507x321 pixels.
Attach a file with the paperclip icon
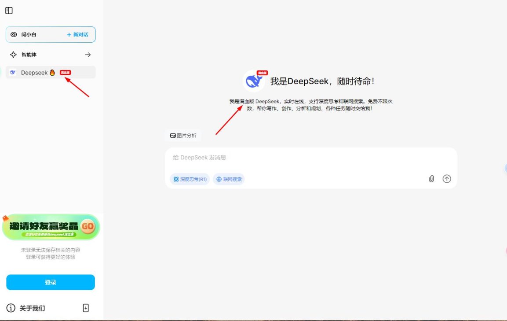[431, 179]
